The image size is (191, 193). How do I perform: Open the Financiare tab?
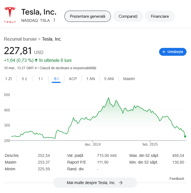coord(160,16)
